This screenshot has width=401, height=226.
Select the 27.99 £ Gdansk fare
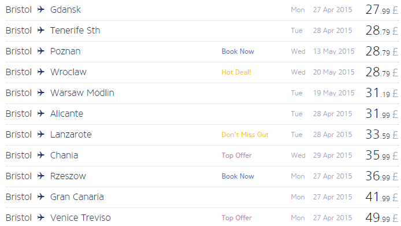tap(382, 10)
